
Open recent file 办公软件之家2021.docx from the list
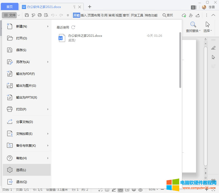pos(85,36)
